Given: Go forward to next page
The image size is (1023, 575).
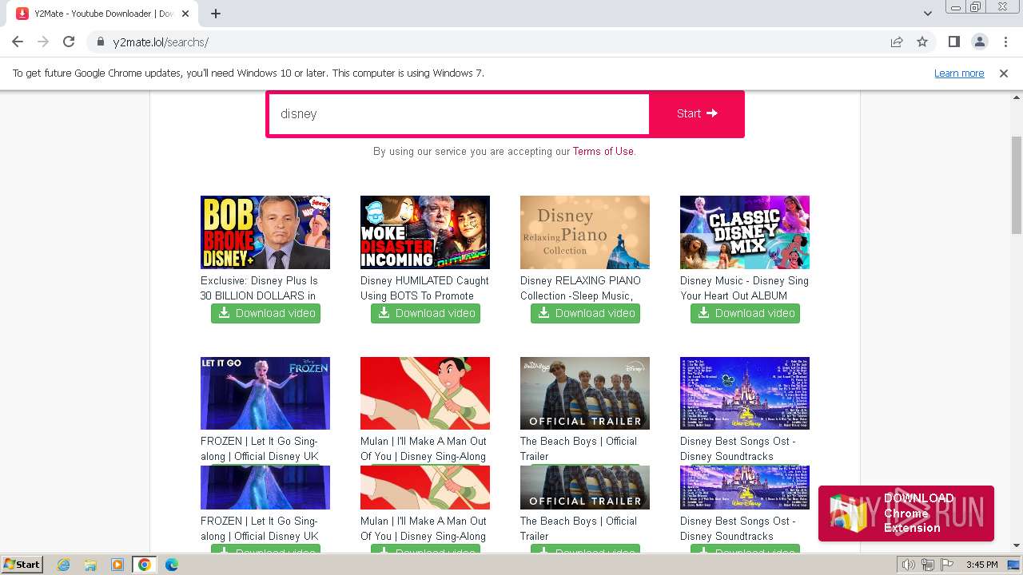Looking at the screenshot, I should 43,42.
